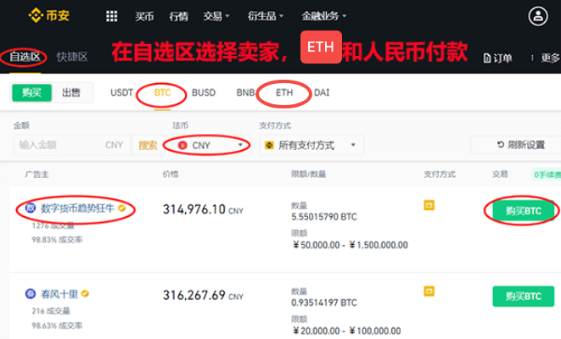Click the 春风十里 merchant avatar icon

tap(30, 295)
